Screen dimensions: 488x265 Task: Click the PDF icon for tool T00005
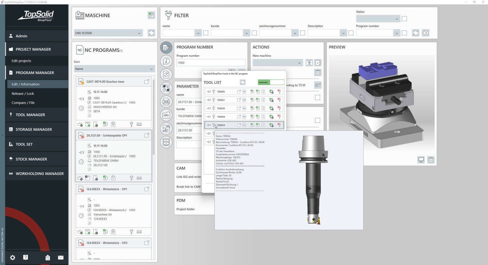coord(245,91)
